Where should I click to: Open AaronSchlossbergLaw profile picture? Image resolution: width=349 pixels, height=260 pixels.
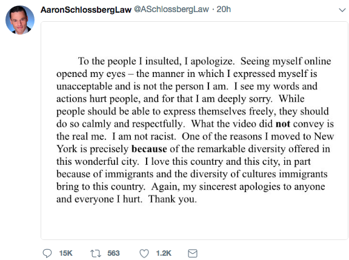tap(20, 20)
